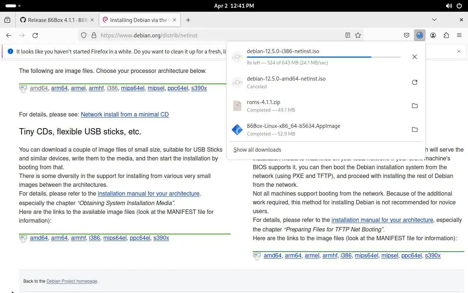This screenshot has height=293, width=468.
Task: Open the extensions puzzle icon
Action: click(446, 36)
